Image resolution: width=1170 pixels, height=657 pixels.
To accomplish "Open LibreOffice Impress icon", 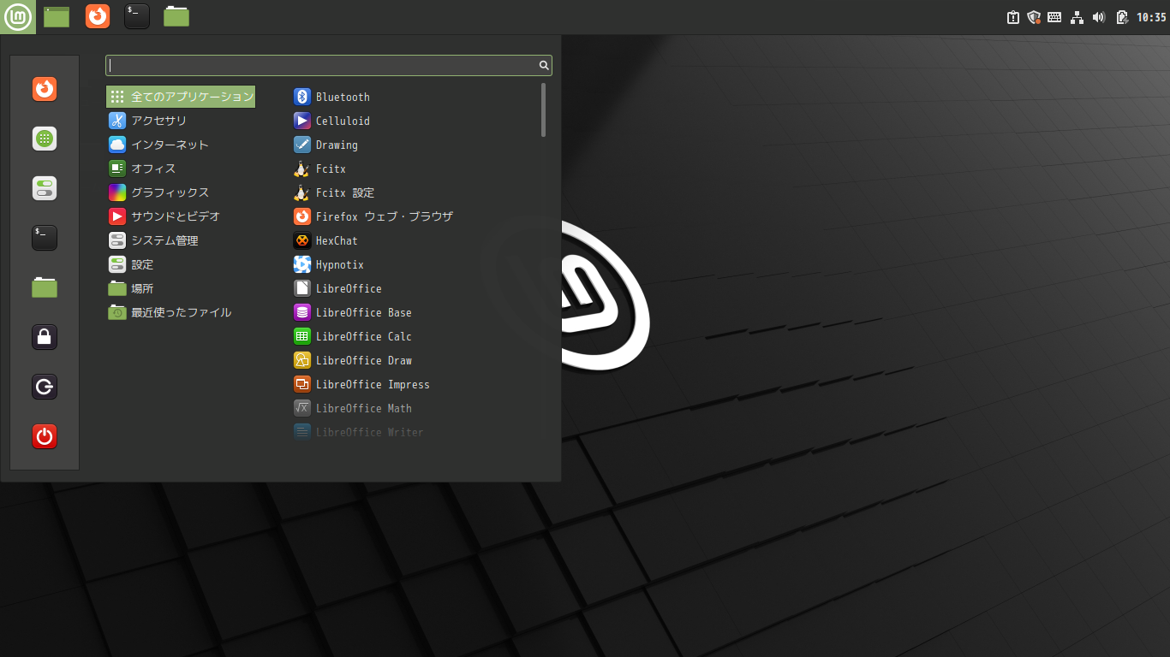I will coord(301,384).
